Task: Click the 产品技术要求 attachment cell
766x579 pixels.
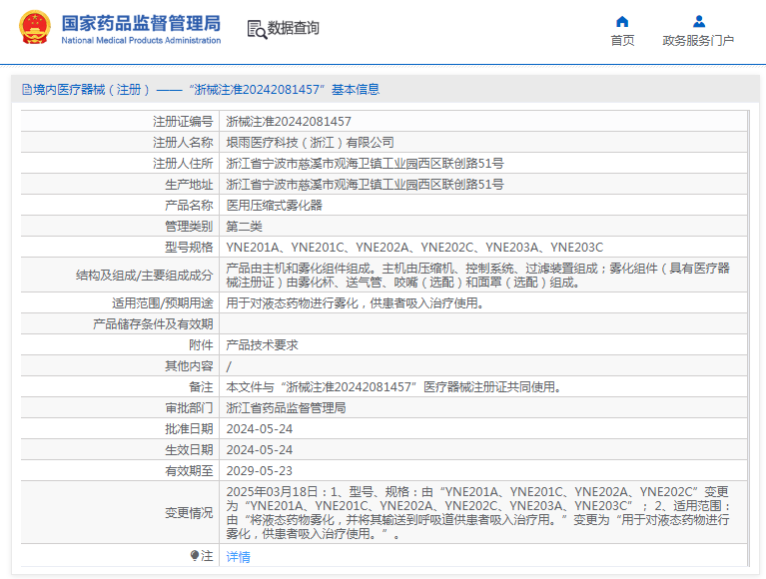Action: (x=262, y=344)
